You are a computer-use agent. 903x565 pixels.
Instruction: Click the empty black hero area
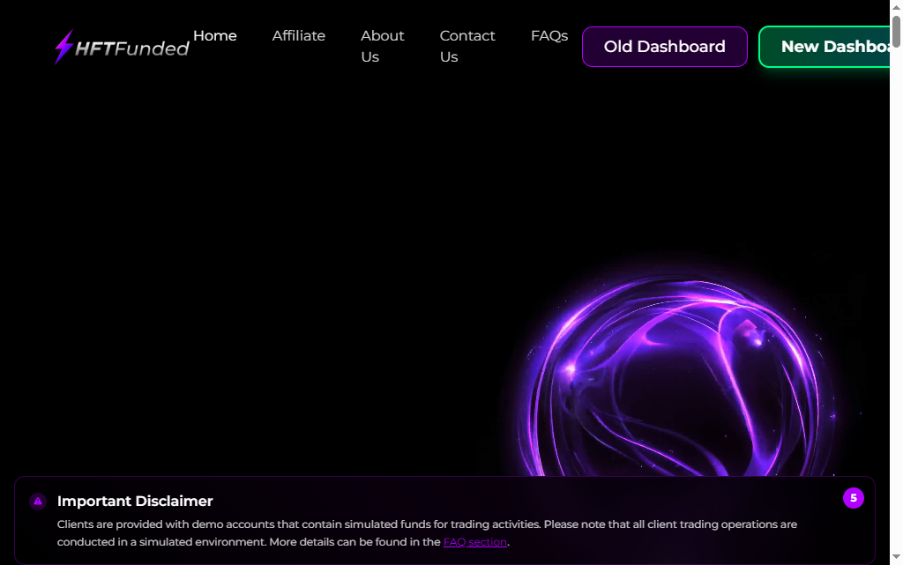[x=265, y=264]
